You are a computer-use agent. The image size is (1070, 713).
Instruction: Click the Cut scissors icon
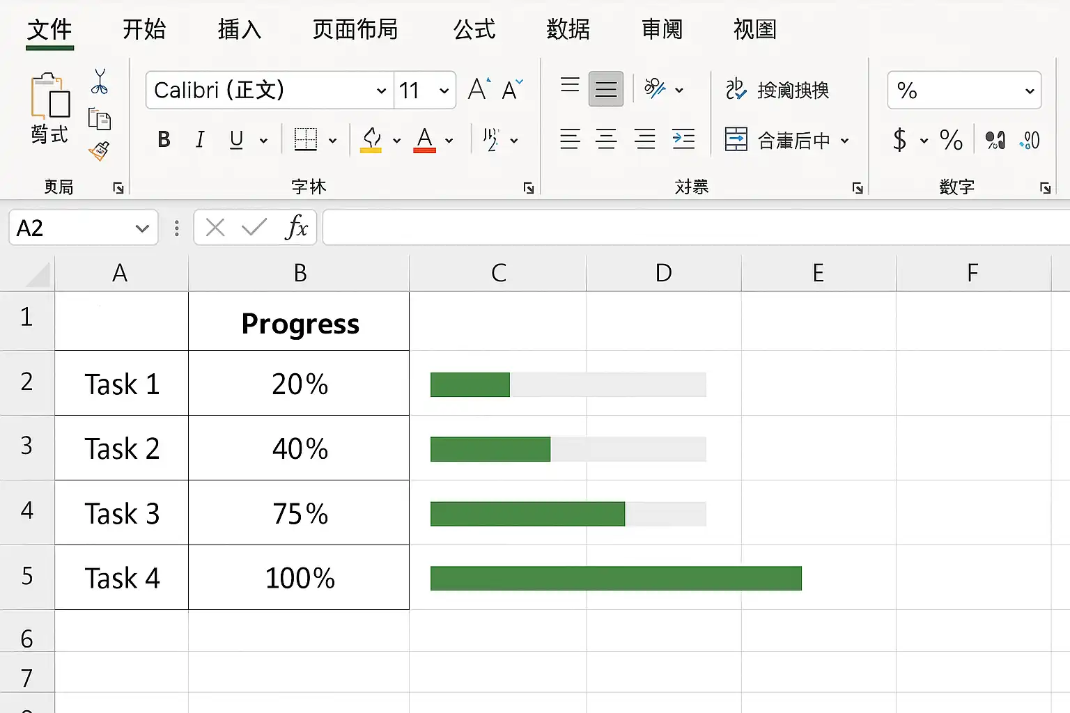[x=100, y=81]
